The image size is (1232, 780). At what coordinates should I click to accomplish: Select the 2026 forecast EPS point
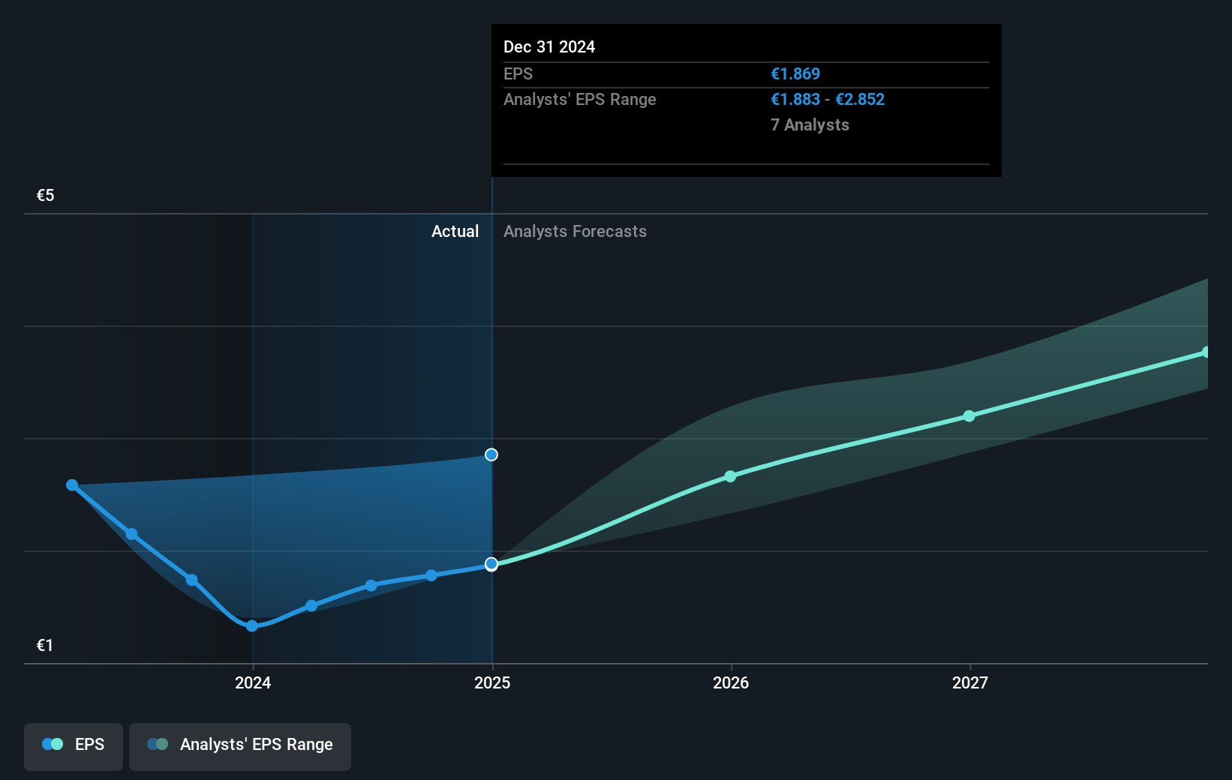click(x=730, y=476)
